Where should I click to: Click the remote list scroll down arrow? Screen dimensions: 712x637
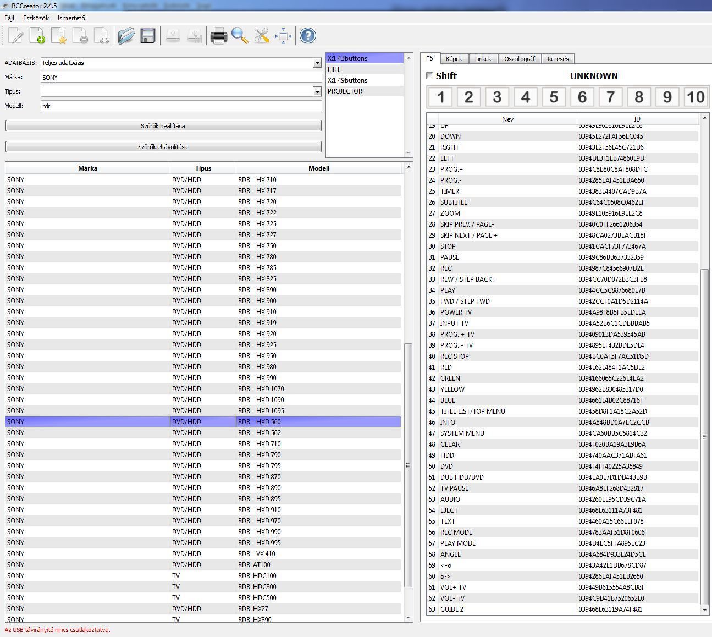tap(409, 153)
